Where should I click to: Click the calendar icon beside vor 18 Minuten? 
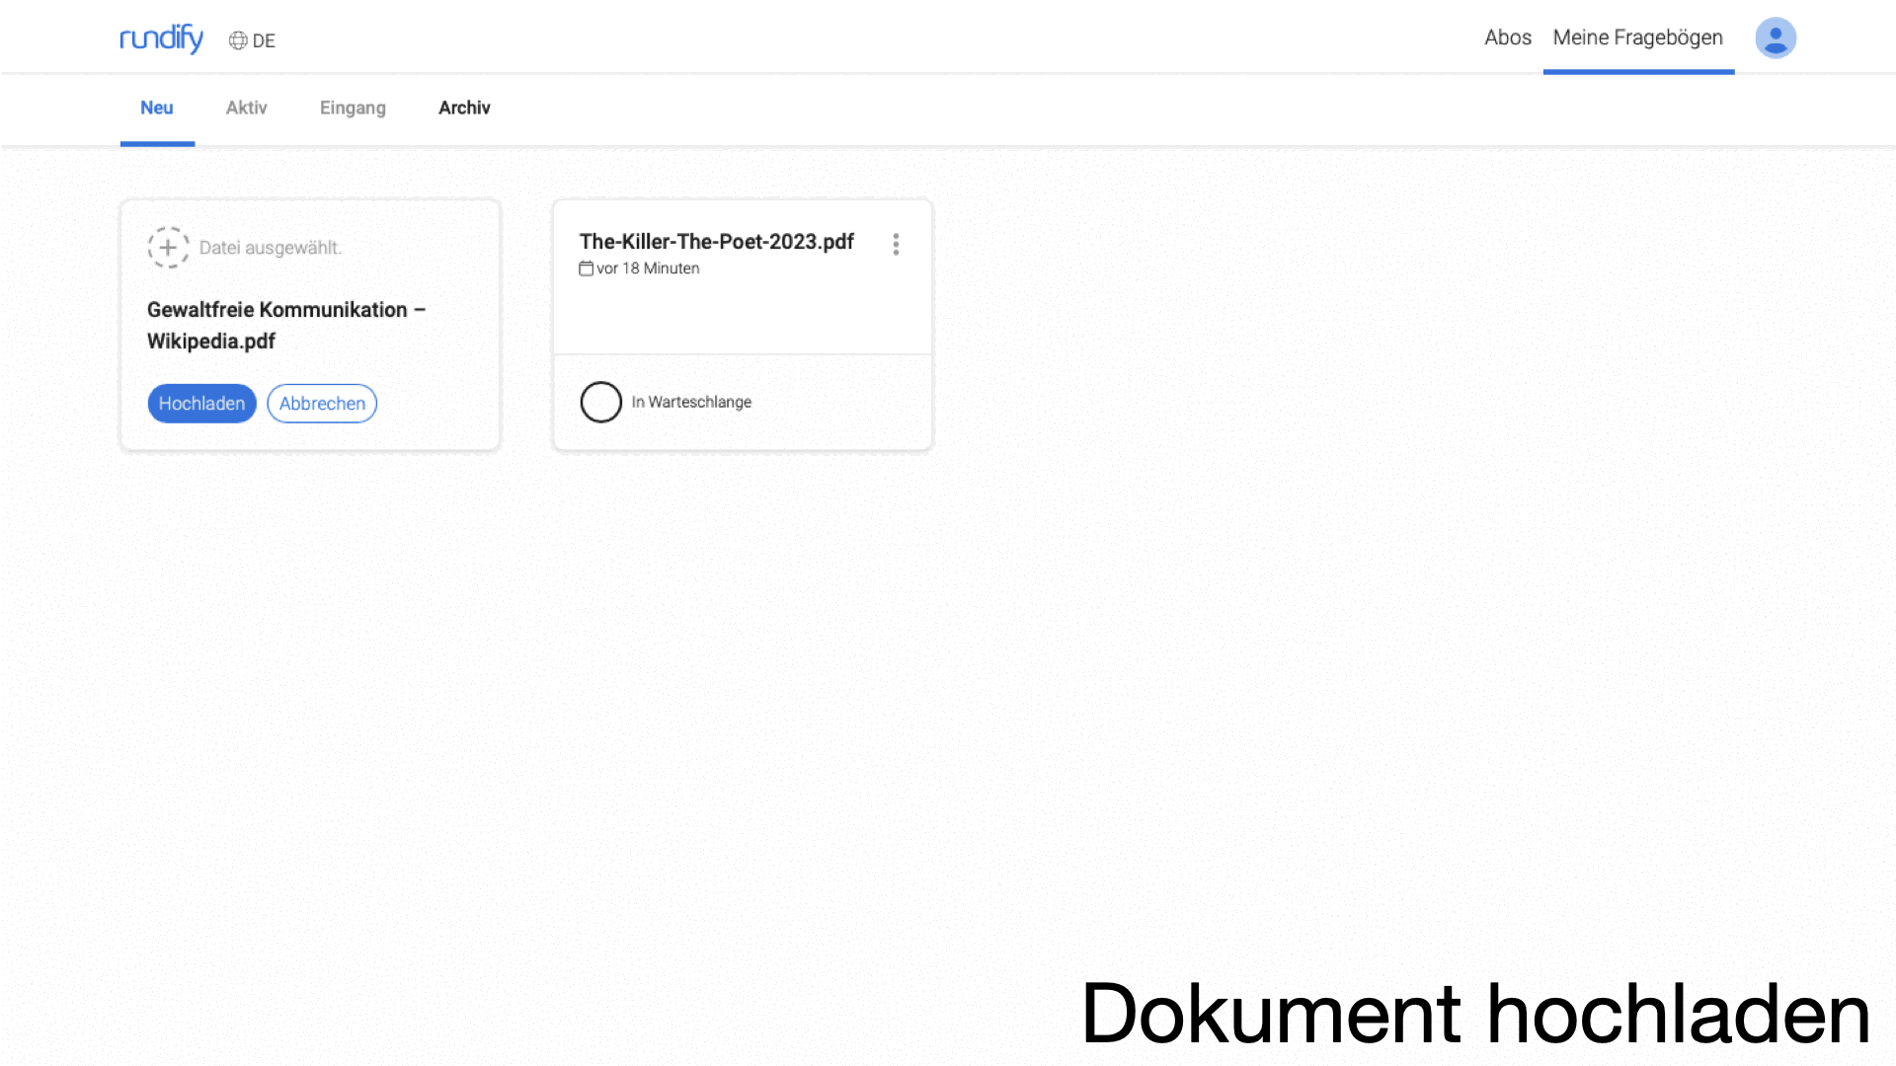(x=586, y=268)
